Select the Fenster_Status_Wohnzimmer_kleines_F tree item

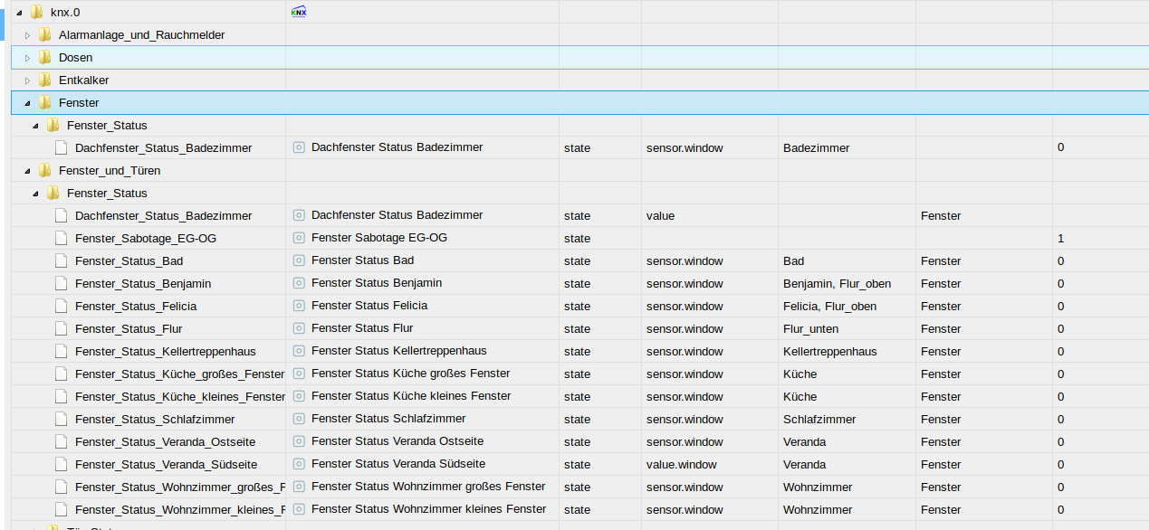(179, 509)
